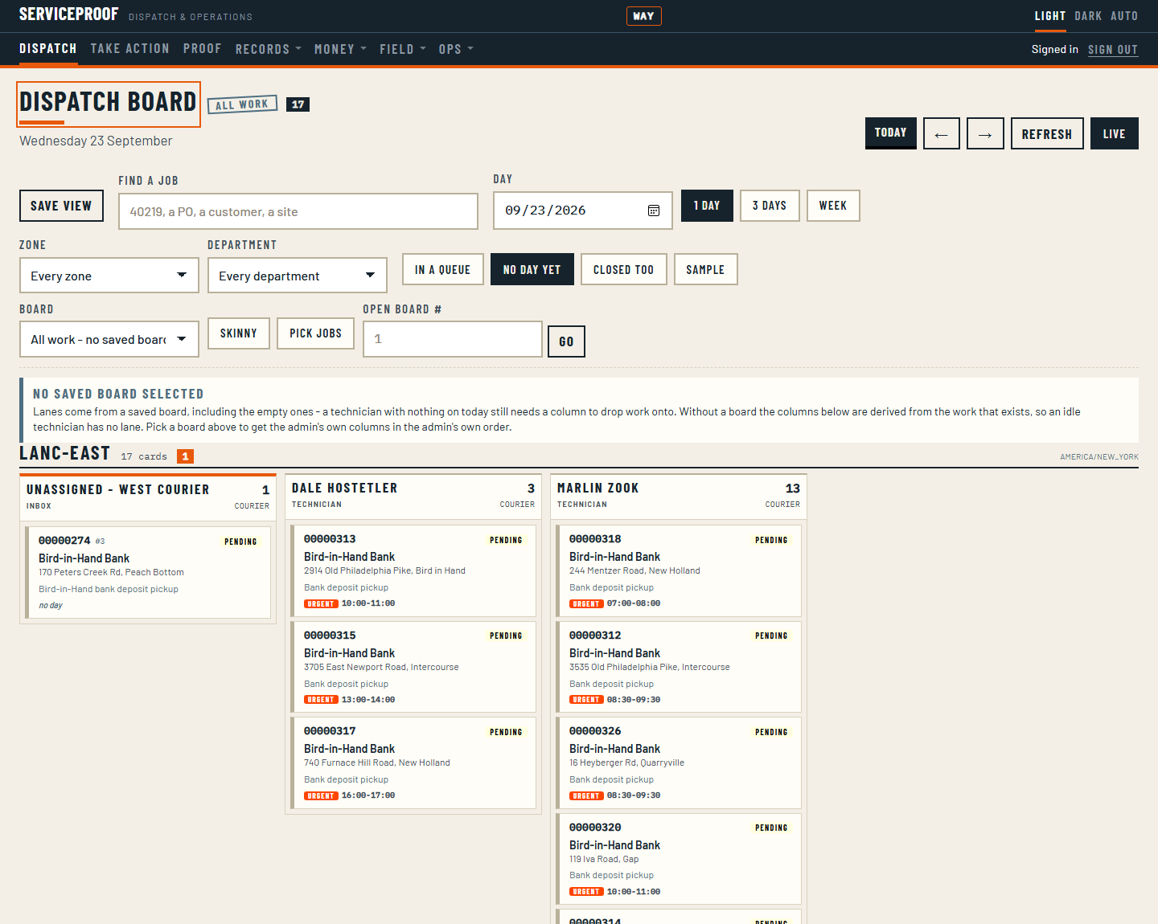Select the Week range
This screenshot has height=924, width=1158.
click(x=833, y=206)
